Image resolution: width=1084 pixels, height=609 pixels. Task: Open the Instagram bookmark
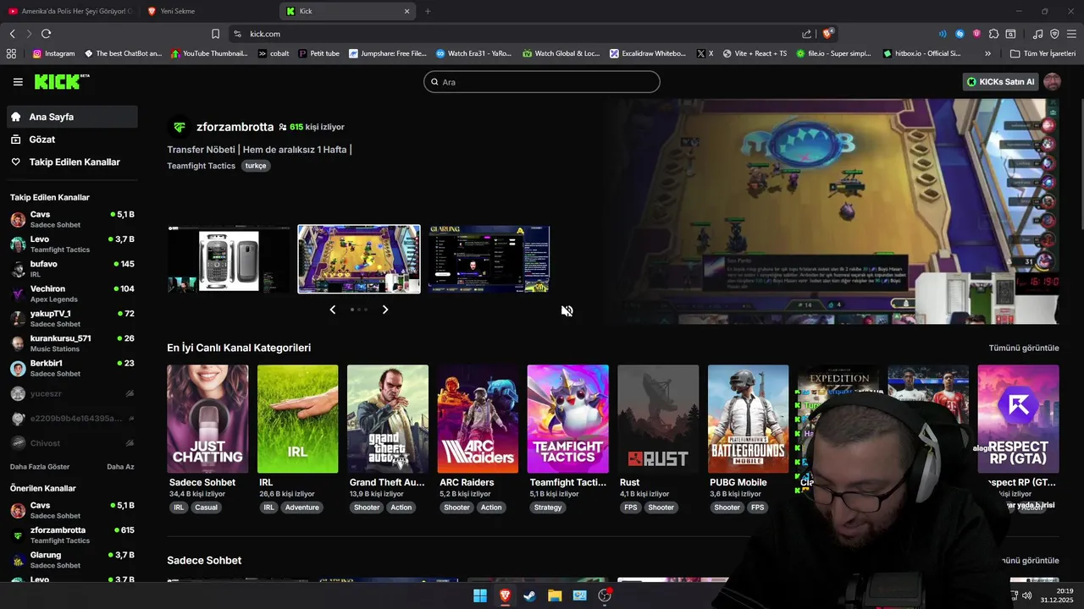point(53,53)
